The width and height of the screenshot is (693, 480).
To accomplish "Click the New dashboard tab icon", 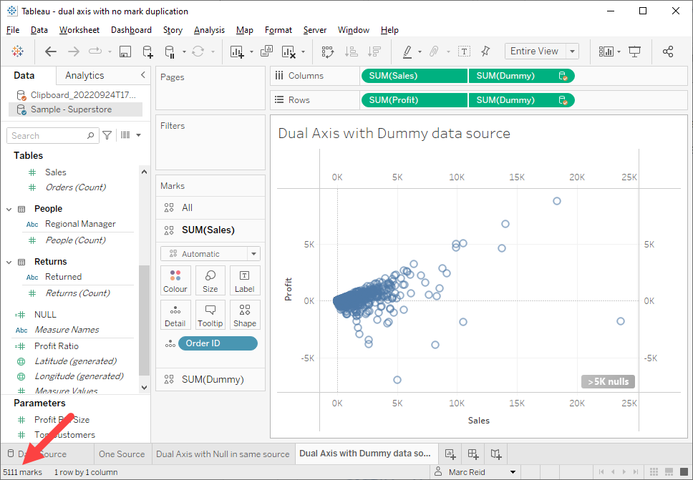I will pyautogui.click(x=472, y=454).
